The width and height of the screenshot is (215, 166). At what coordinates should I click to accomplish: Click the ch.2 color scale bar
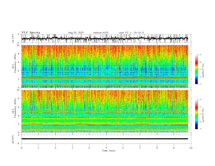(197, 114)
